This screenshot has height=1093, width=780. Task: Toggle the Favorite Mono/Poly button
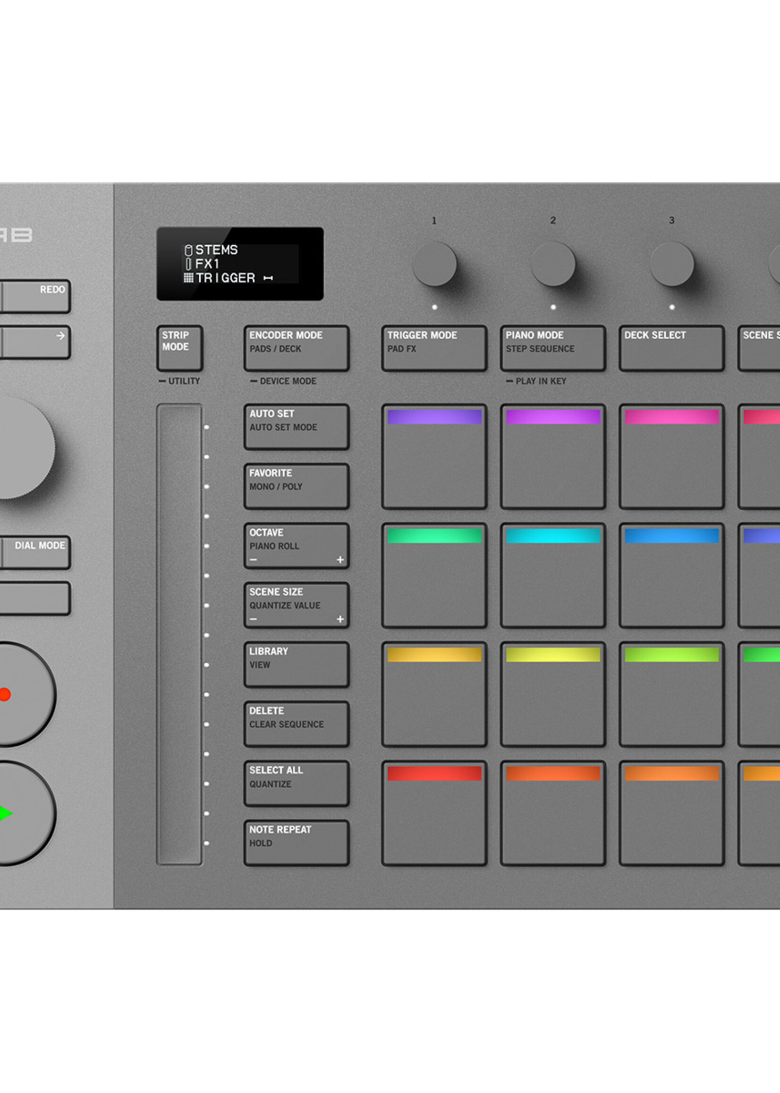297,486
